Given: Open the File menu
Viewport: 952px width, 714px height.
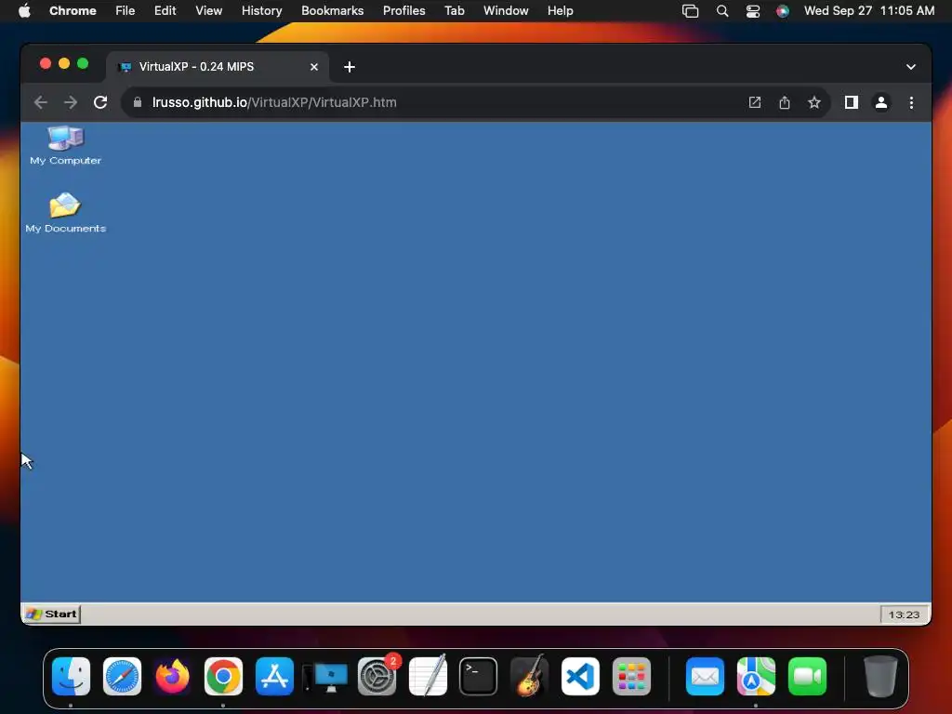Looking at the screenshot, I should tap(126, 11).
